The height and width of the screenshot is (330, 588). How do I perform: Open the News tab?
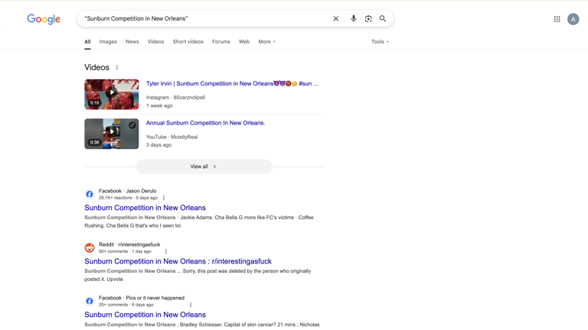[x=132, y=42]
